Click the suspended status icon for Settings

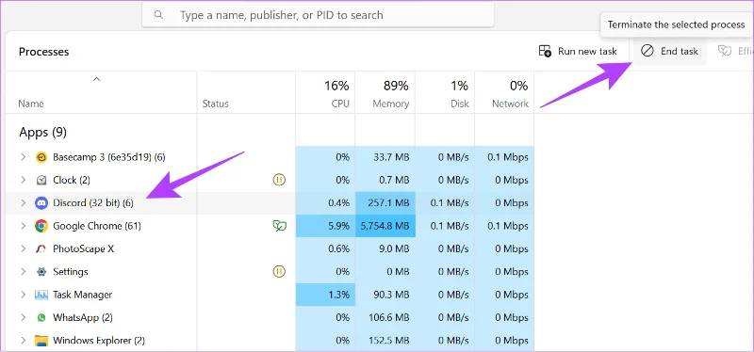click(x=279, y=272)
